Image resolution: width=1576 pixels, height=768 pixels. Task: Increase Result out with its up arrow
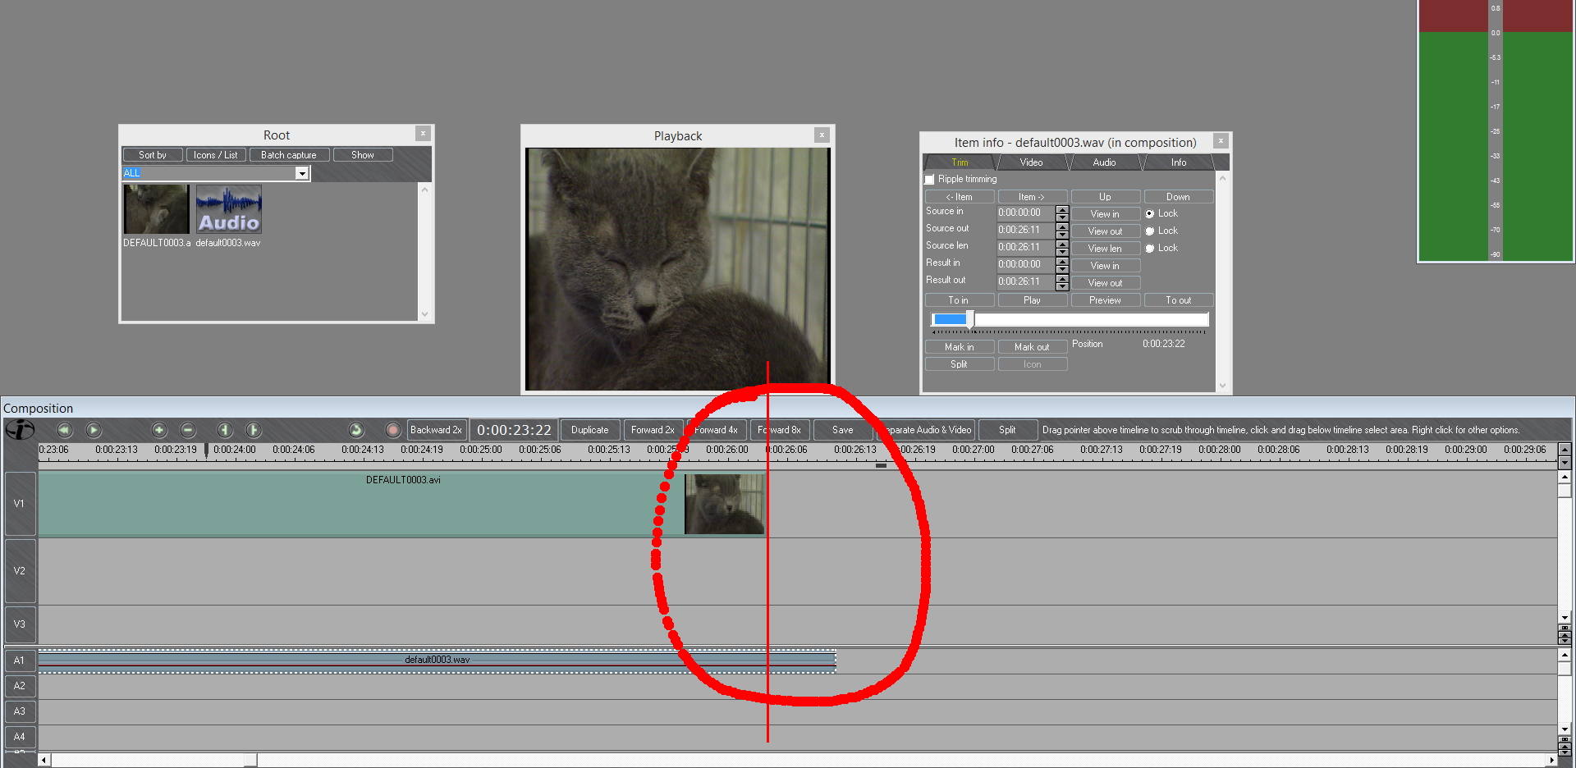pos(1062,278)
